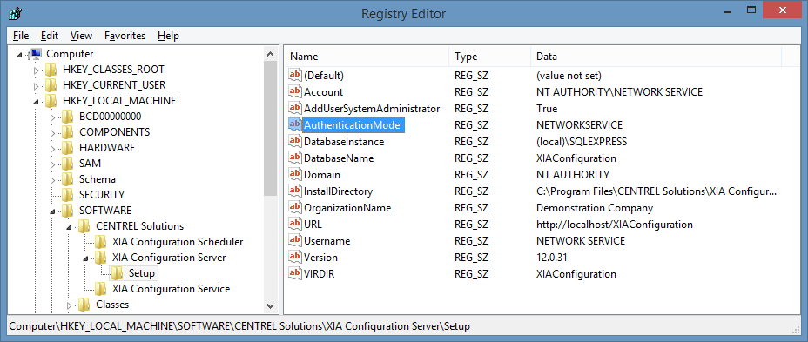Select the Setup folder icon
Screen dimensions: 808x342
pyautogui.click(x=118, y=272)
